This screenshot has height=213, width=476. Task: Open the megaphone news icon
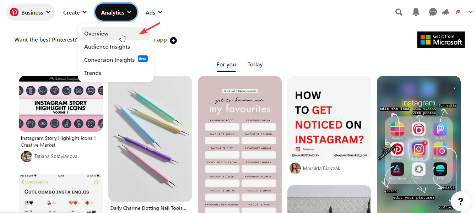(x=445, y=12)
